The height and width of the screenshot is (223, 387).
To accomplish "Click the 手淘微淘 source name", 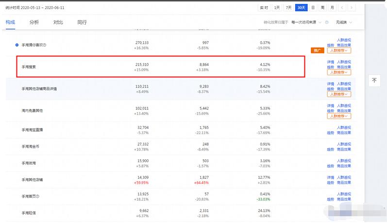I will click(x=29, y=163).
